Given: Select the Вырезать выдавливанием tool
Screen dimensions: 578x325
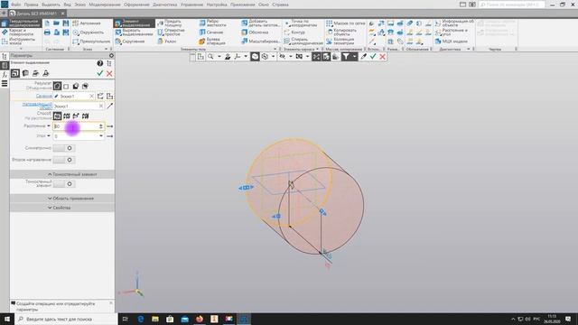Looking at the screenshot, I should pyautogui.click(x=135, y=32).
